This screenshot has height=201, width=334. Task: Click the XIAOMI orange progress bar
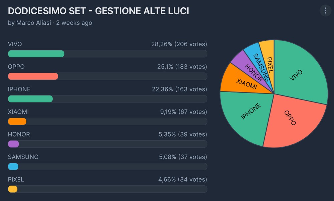click(17, 121)
